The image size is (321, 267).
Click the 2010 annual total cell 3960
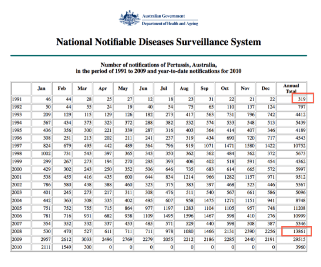point(299,247)
